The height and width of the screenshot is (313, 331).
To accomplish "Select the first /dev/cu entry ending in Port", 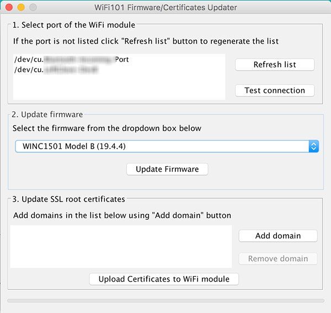I will tap(71, 60).
